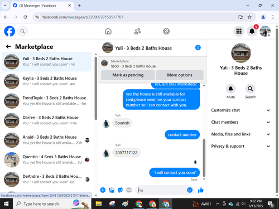
Task: Click the message '2057717122'
Action: point(126,153)
